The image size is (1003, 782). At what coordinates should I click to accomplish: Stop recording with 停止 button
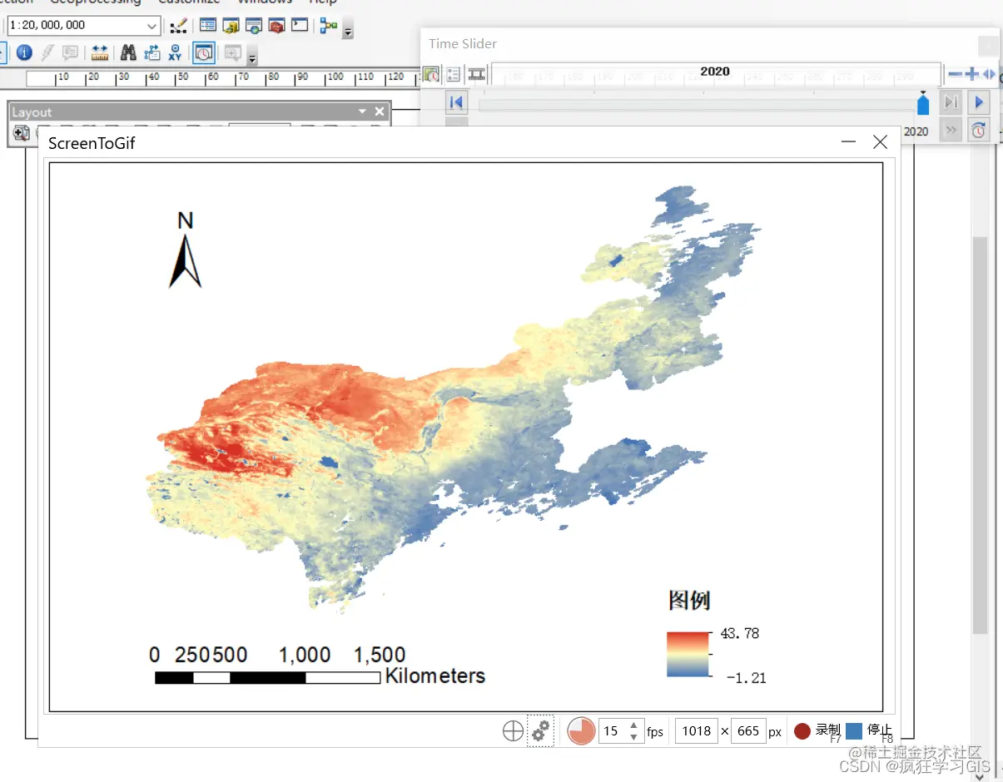pos(869,731)
